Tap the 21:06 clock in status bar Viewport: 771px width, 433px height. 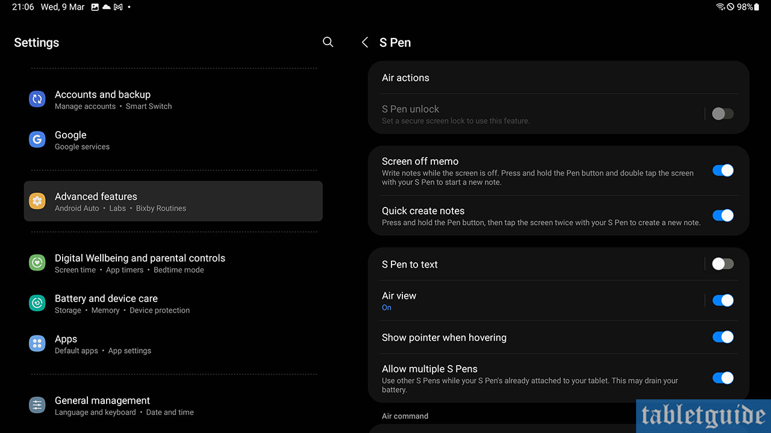[x=23, y=7]
